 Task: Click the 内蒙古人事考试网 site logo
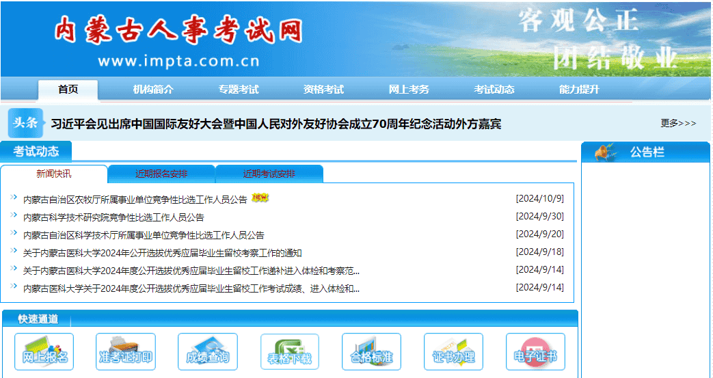(x=178, y=31)
